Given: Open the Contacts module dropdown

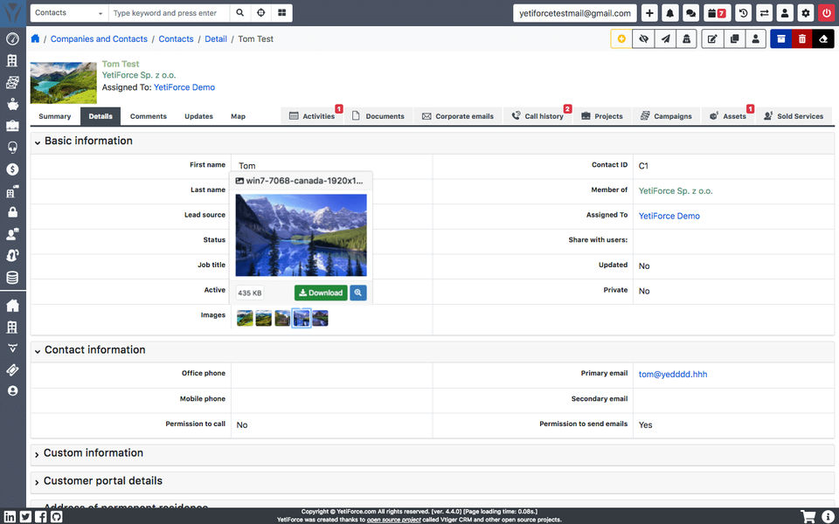Looking at the screenshot, I should click(x=69, y=13).
